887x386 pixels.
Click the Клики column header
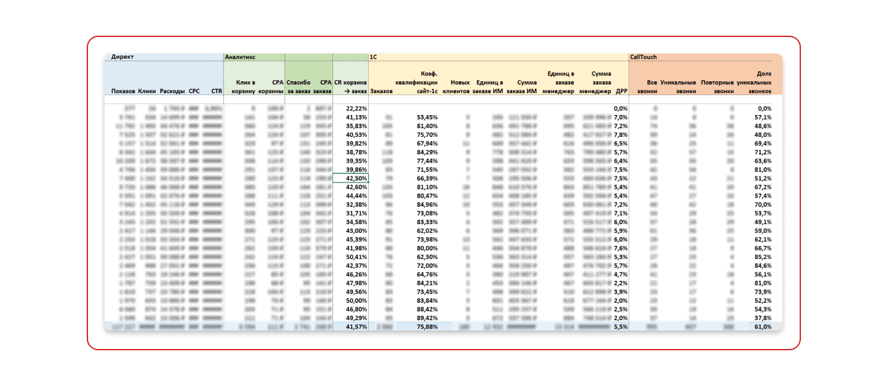point(147,91)
